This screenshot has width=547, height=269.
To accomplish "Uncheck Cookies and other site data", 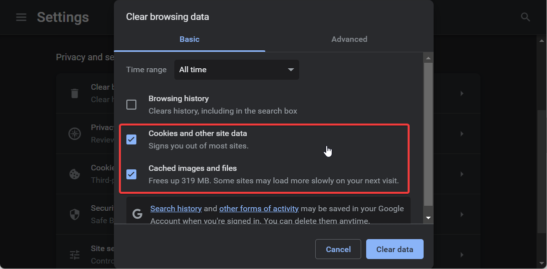I will [x=131, y=139].
